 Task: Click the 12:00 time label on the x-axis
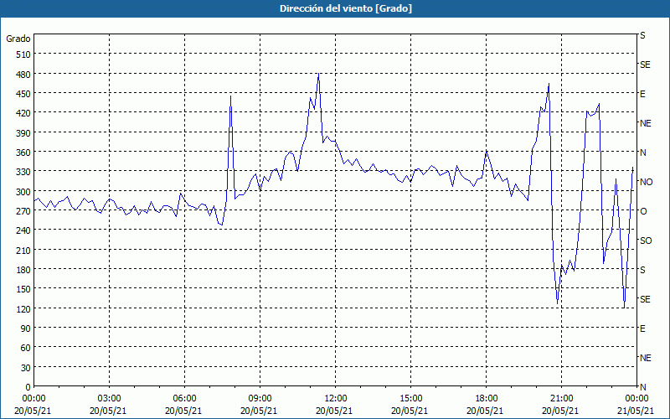coord(336,399)
